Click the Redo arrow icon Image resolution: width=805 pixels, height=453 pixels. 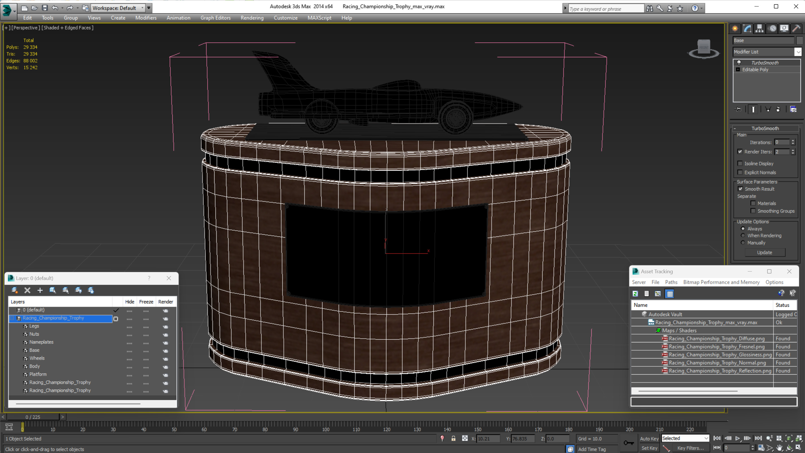pyautogui.click(x=70, y=8)
